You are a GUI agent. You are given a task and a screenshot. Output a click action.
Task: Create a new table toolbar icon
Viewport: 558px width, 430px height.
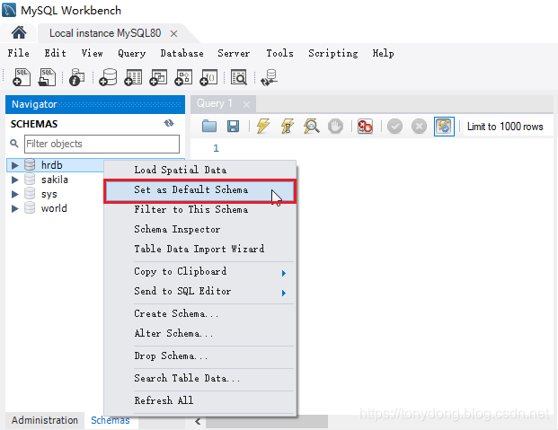coord(133,77)
